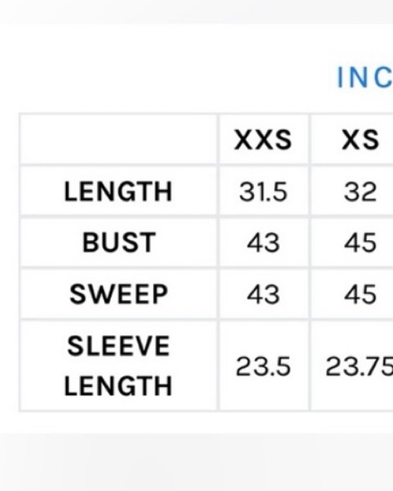Image resolution: width=393 pixels, height=491 pixels.
Task: Click the XS sleeve length value 23.75
Action: [359, 366]
